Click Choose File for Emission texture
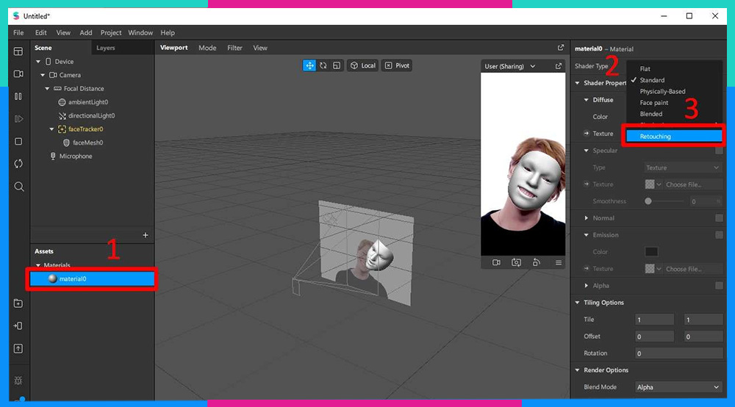The width and height of the screenshot is (735, 407). point(684,269)
